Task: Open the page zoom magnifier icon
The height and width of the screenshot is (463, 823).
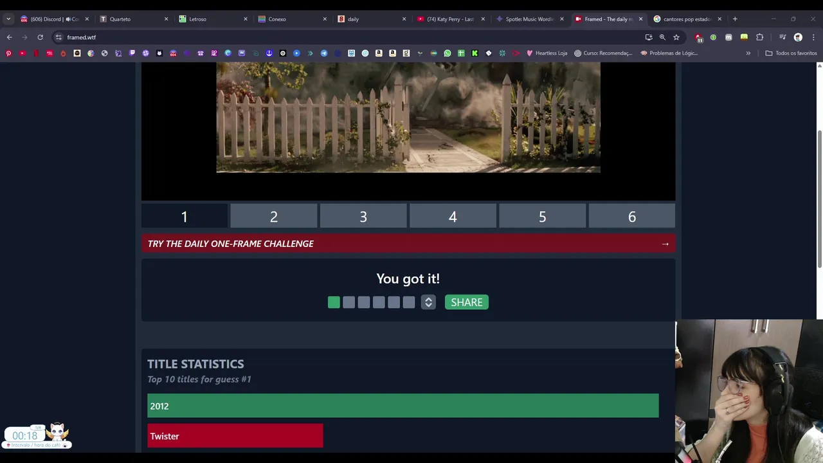Action: click(662, 37)
